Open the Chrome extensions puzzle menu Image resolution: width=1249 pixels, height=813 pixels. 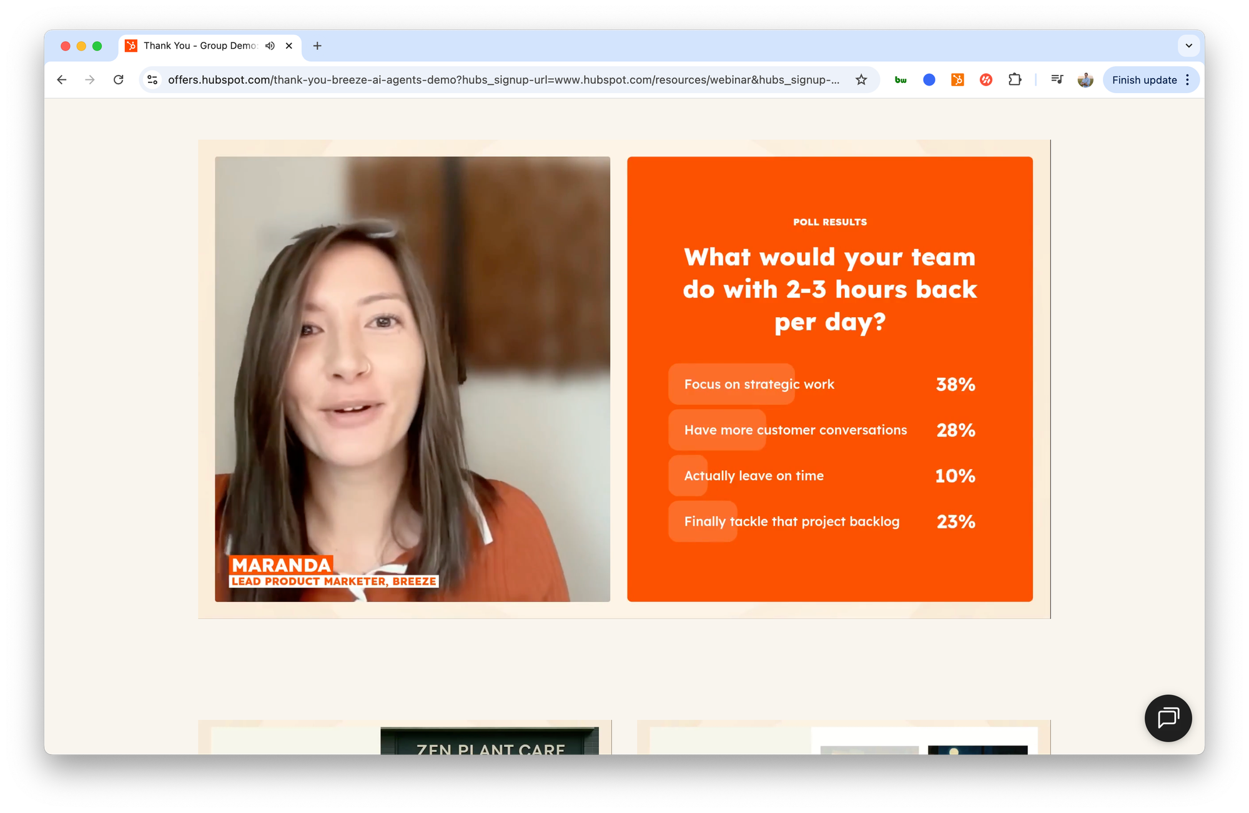click(x=1015, y=80)
